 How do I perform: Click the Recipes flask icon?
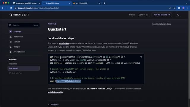click(11, 47)
